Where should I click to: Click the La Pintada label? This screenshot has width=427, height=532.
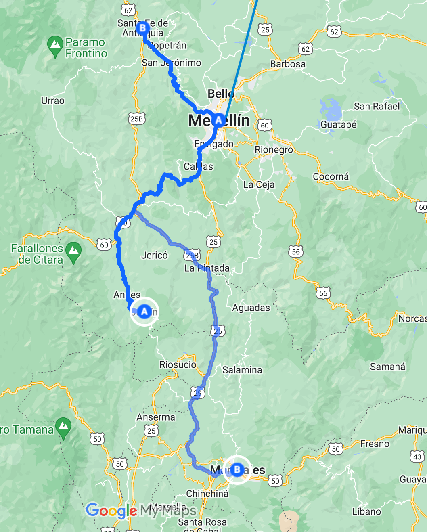pyautogui.click(x=207, y=268)
